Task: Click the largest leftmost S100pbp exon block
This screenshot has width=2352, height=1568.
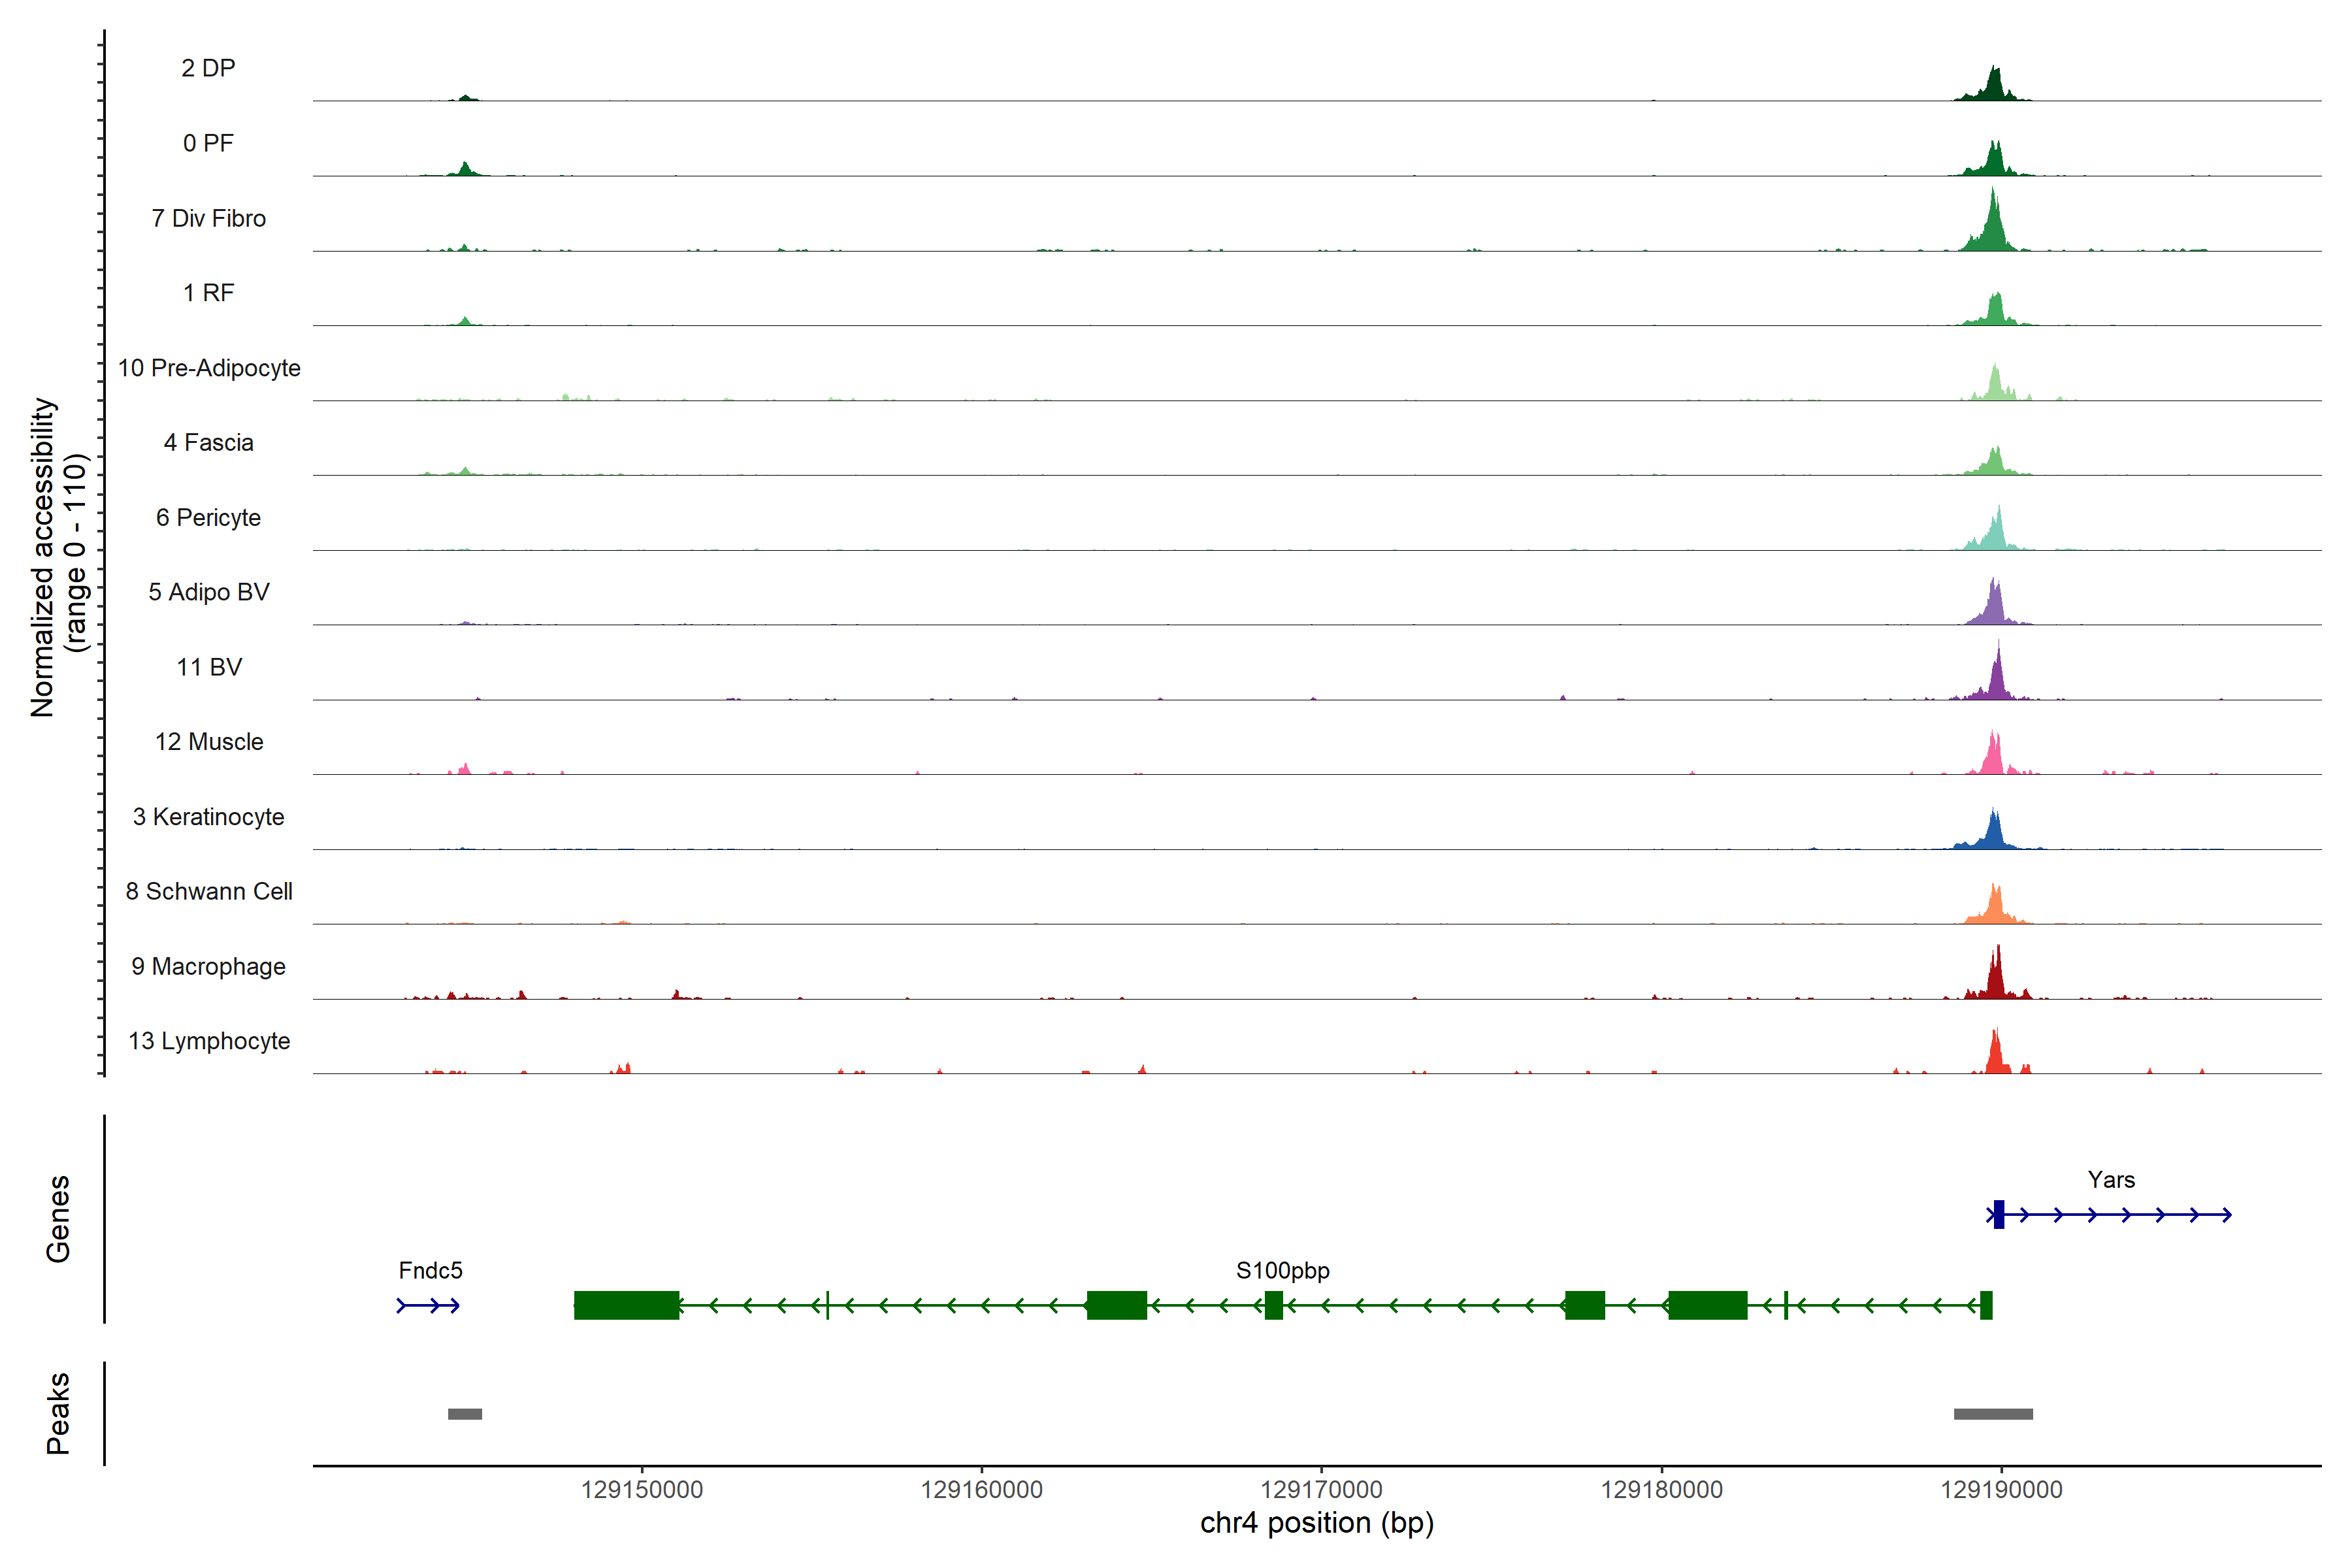Action: pyautogui.click(x=626, y=1305)
